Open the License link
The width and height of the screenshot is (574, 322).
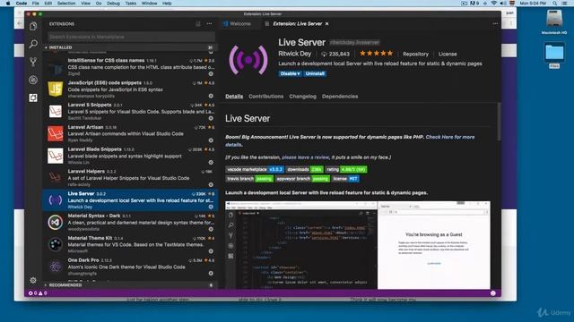(x=448, y=54)
